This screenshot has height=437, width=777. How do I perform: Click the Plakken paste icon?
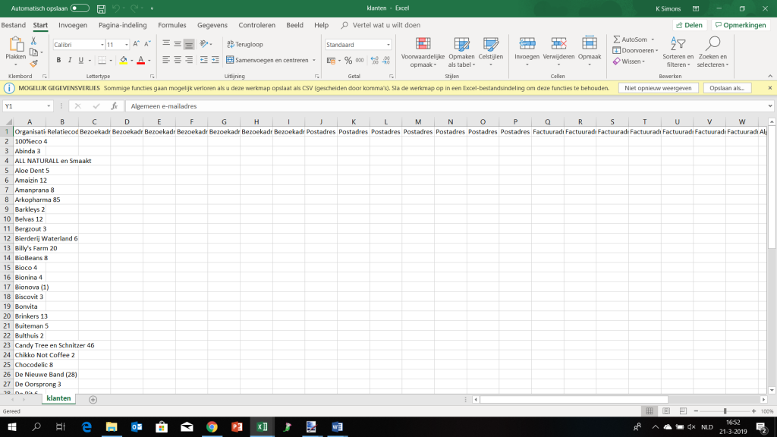pos(15,44)
